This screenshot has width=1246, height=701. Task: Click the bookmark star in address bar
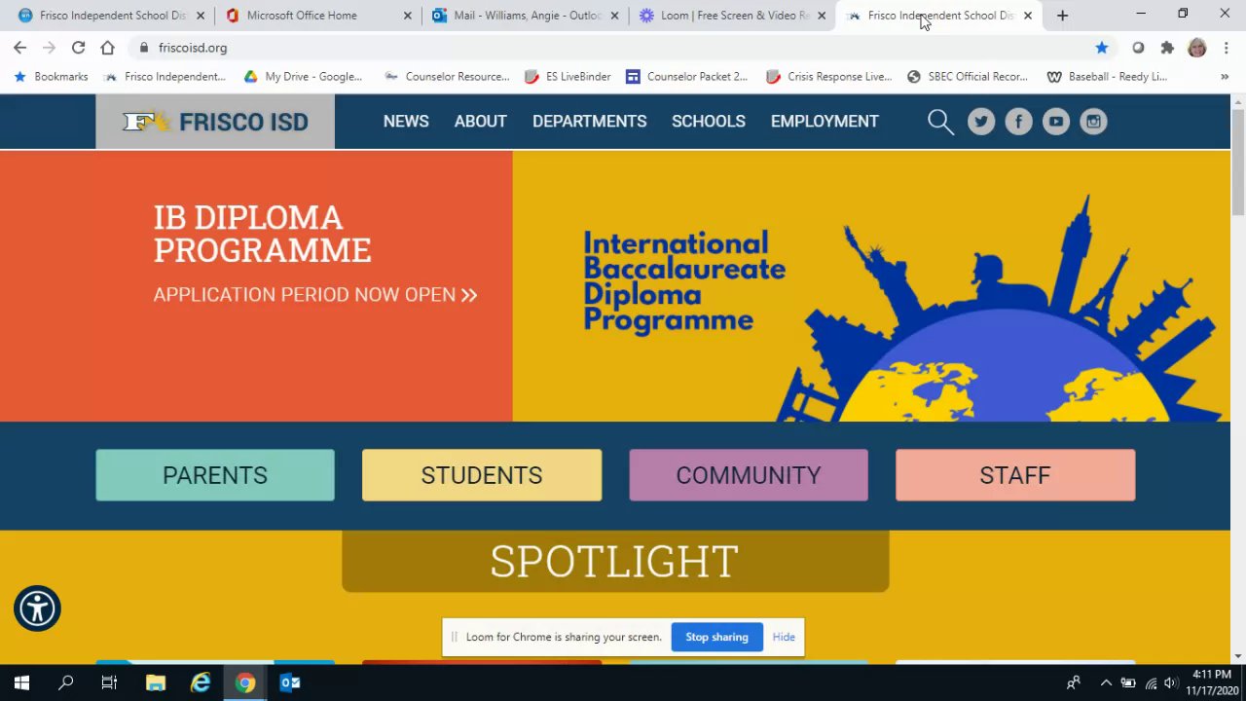(1102, 48)
